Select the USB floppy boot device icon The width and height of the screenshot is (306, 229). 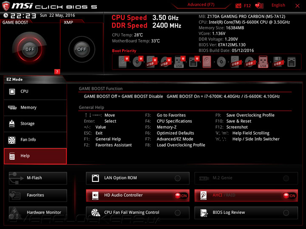click(278, 62)
